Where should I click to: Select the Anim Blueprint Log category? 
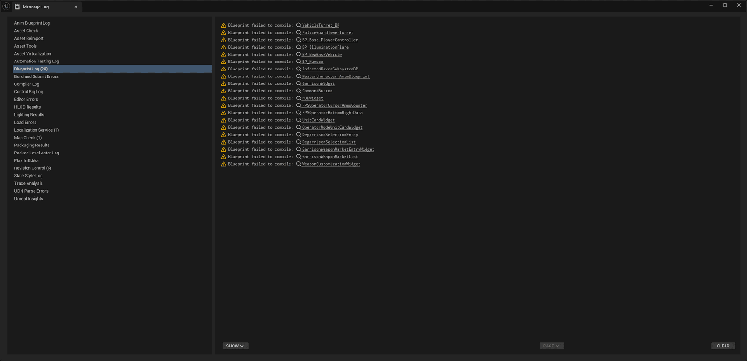click(112, 23)
